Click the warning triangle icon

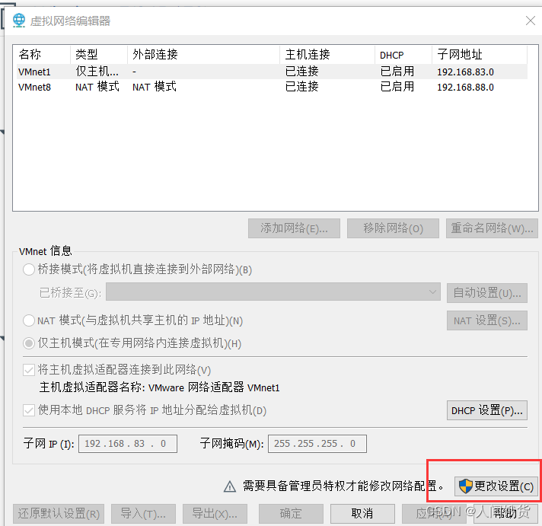(230, 486)
